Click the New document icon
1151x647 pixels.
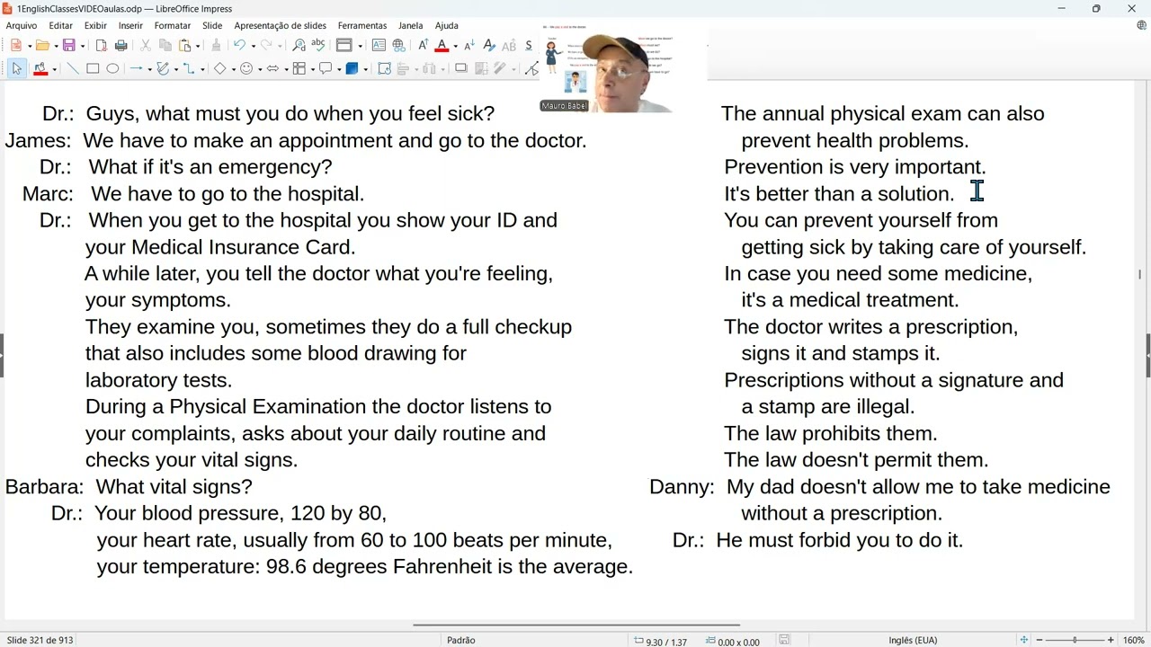(16, 45)
